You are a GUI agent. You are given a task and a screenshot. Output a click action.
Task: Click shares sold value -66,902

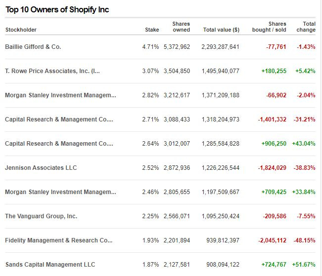[276, 95]
